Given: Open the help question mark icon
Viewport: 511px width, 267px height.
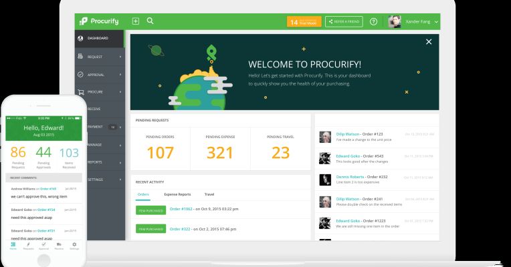Looking at the screenshot, I should tap(373, 21).
